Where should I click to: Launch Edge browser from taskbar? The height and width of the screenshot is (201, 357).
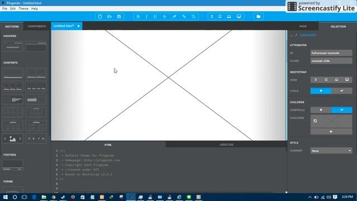tap(34, 197)
